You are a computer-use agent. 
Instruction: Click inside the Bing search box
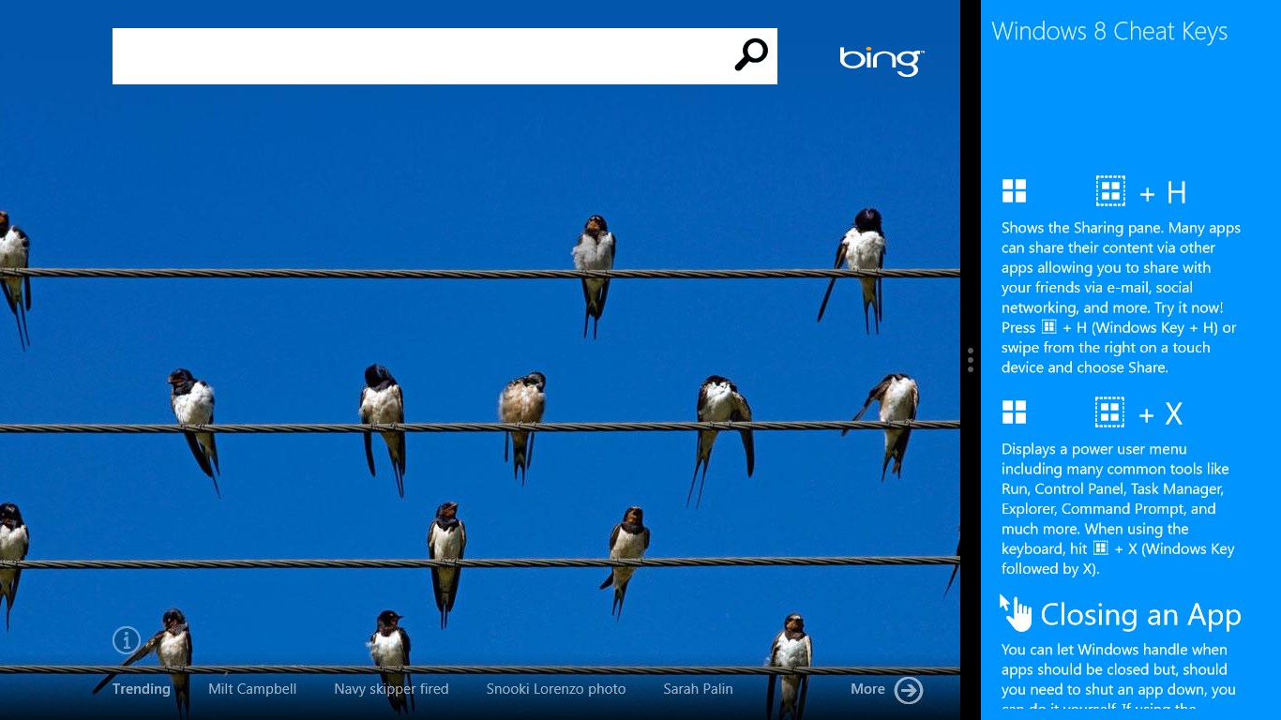(x=422, y=56)
